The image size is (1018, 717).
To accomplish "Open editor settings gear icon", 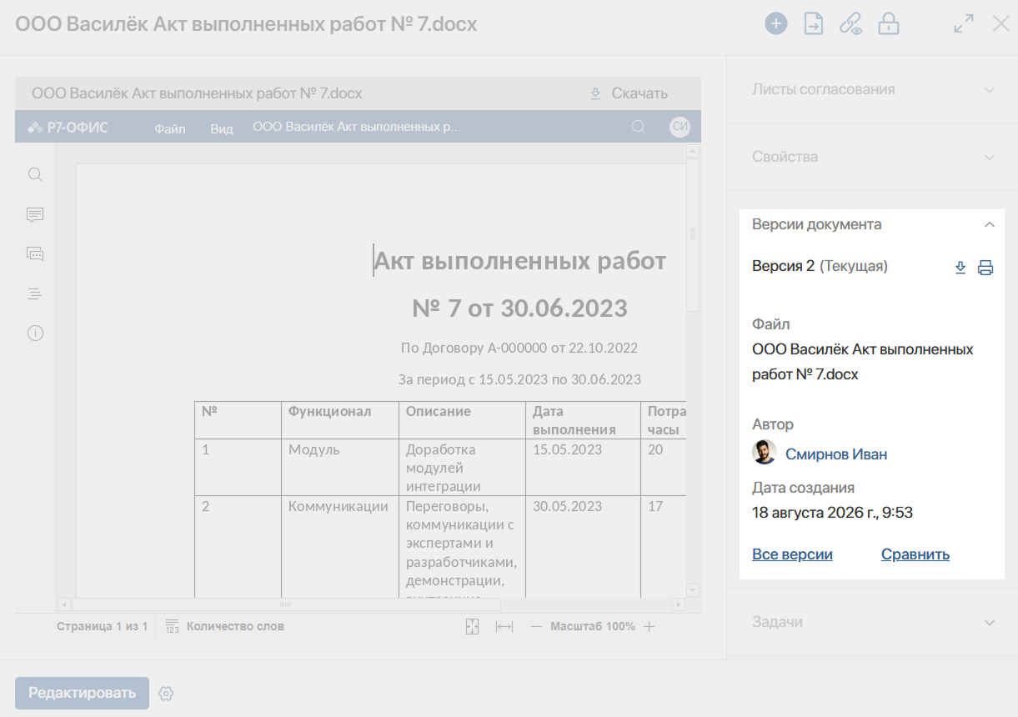I will point(166,694).
